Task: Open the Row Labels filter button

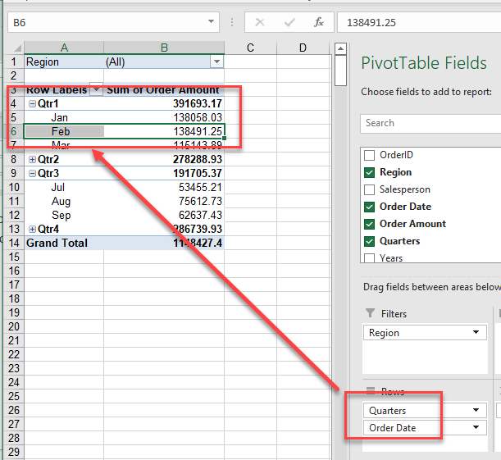Action: tap(96, 90)
